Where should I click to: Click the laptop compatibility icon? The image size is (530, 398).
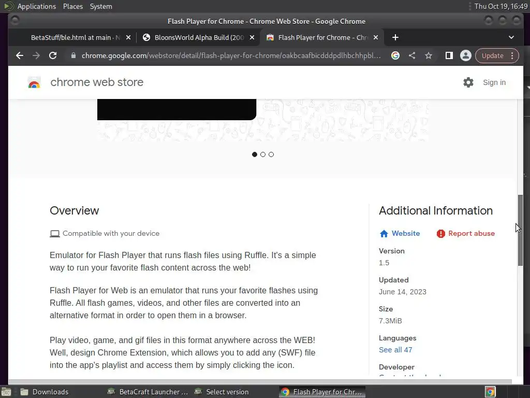(x=55, y=234)
